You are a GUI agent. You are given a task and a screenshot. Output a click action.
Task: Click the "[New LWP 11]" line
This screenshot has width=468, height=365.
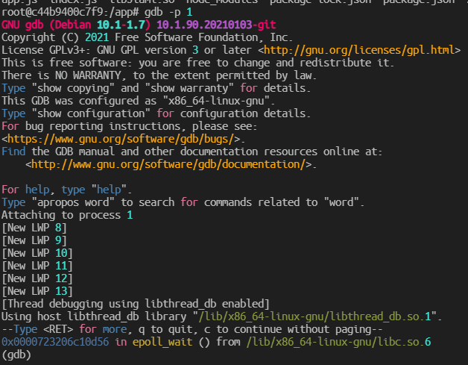tap(37, 266)
